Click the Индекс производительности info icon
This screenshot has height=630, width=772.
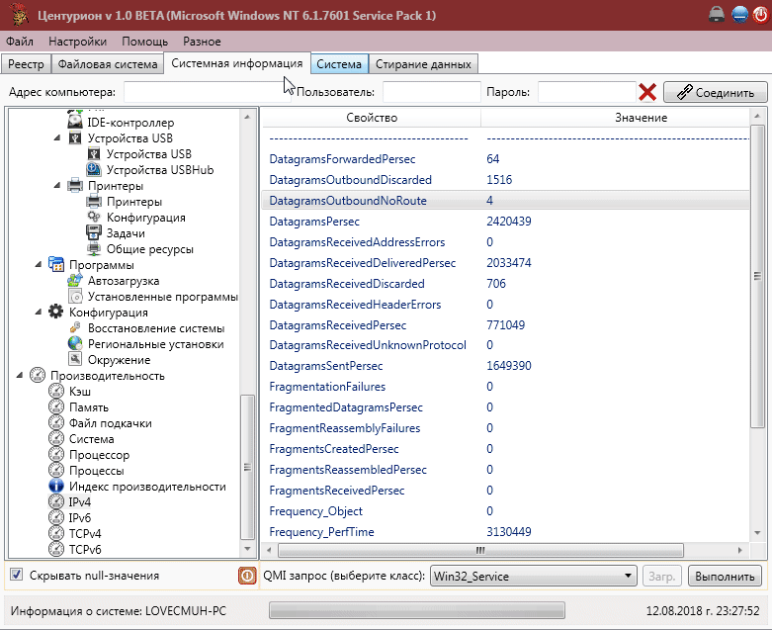click(56, 486)
